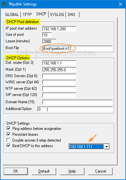The height and width of the screenshot is (180, 126).
Task: Open the TFTP tab
Action: [x=27, y=15]
